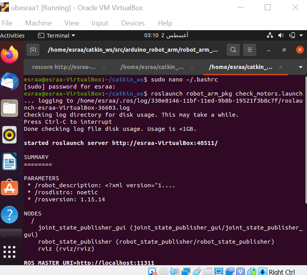
Task: Click the USB devices status icon
Action: coord(197,272)
